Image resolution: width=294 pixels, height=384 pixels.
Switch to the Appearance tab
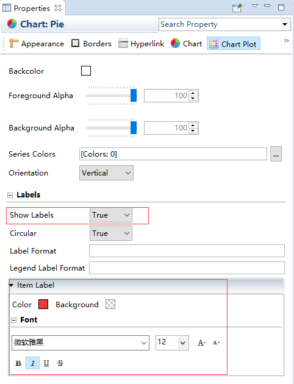36,44
